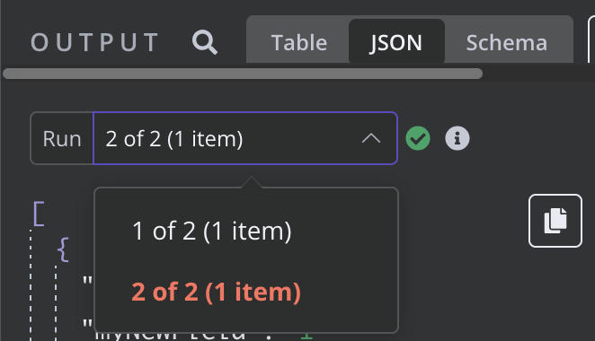Click the horizontal scrollbar thumb under the tabs
595x341 pixels.
[243, 74]
